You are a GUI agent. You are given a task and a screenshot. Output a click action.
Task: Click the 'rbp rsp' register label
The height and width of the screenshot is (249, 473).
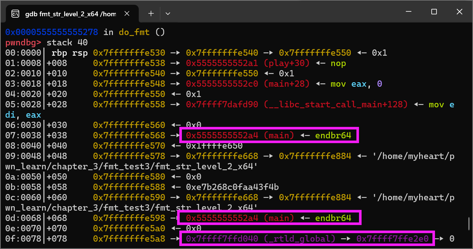click(x=70, y=53)
